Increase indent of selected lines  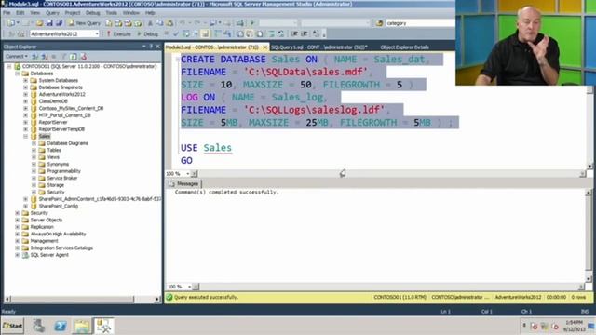coord(305,33)
